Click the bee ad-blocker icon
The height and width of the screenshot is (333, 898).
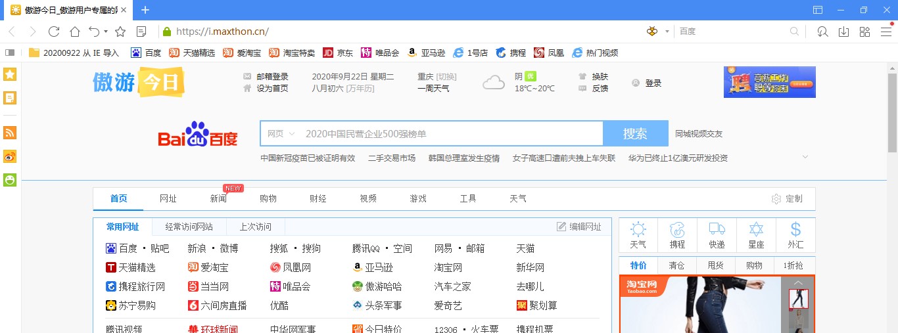652,32
